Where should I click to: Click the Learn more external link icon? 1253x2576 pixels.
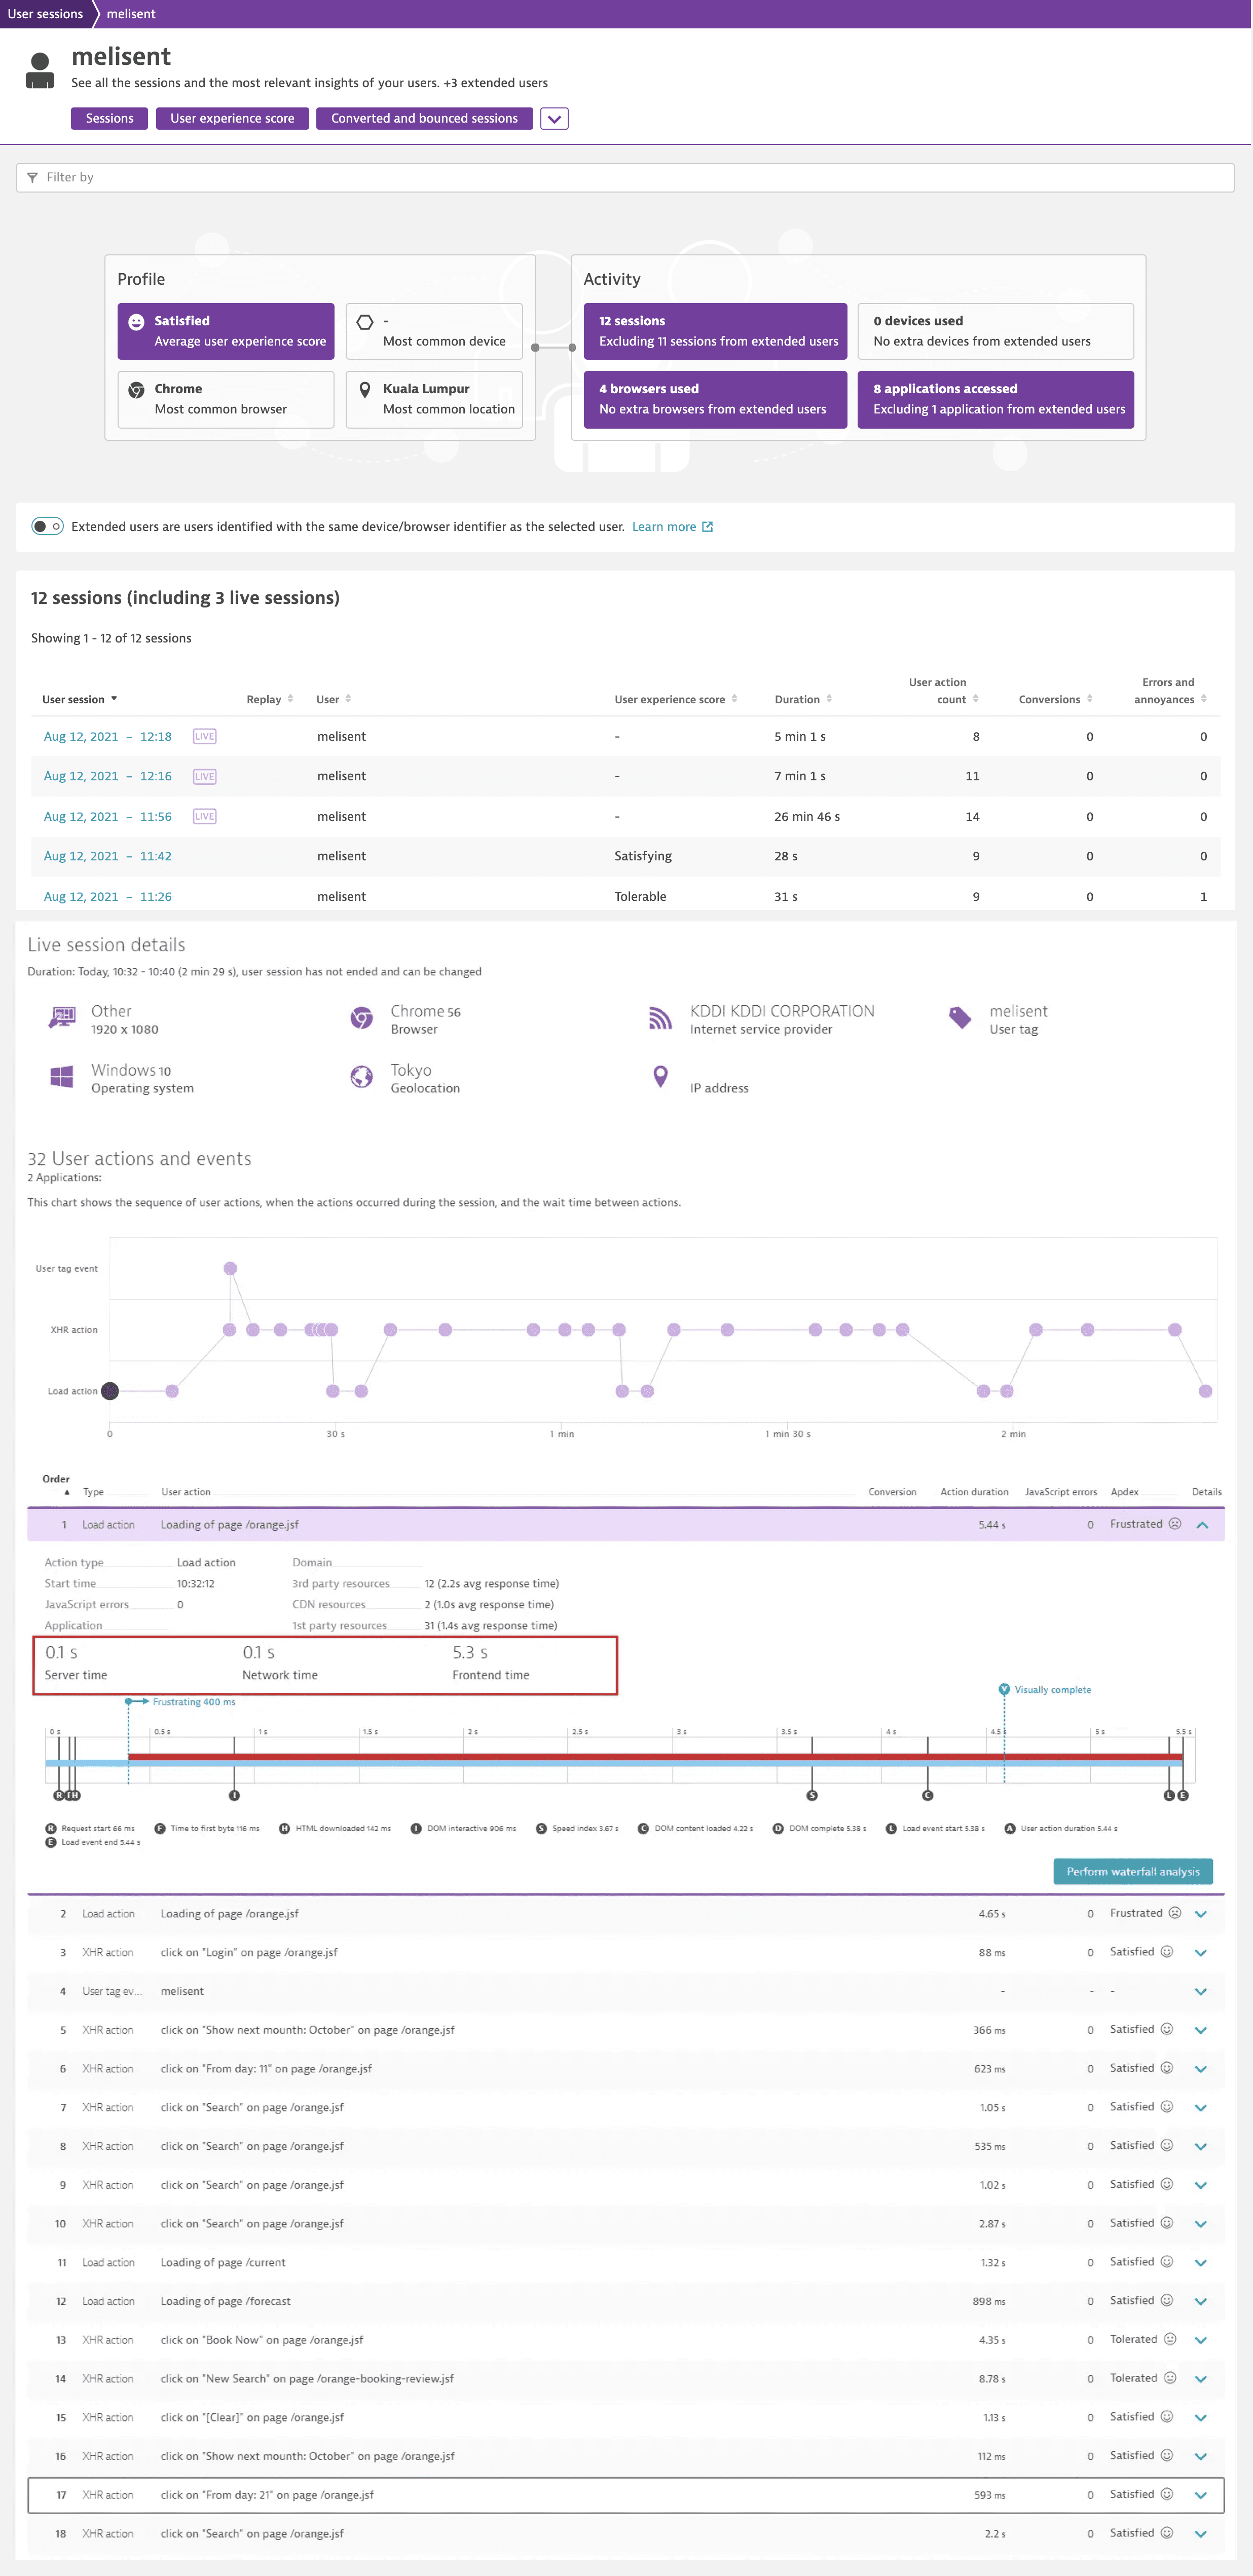click(x=707, y=527)
